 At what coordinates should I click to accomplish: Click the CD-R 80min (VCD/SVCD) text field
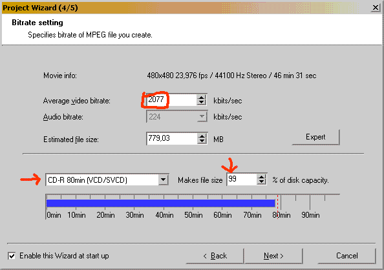(x=102, y=180)
